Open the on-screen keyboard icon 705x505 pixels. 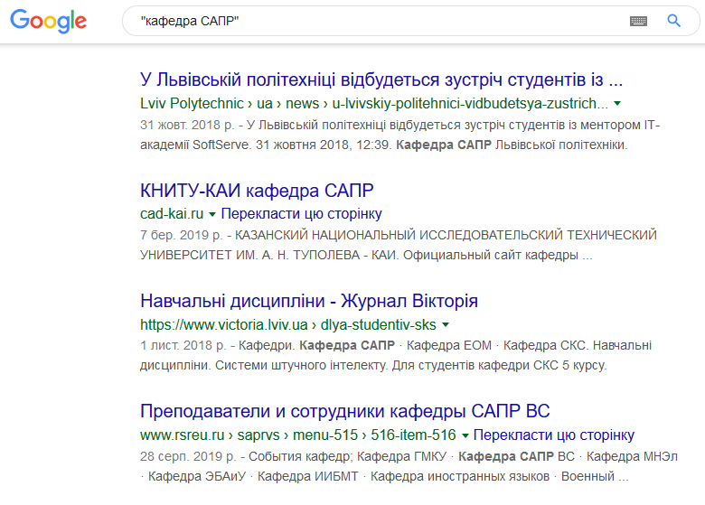pos(638,21)
